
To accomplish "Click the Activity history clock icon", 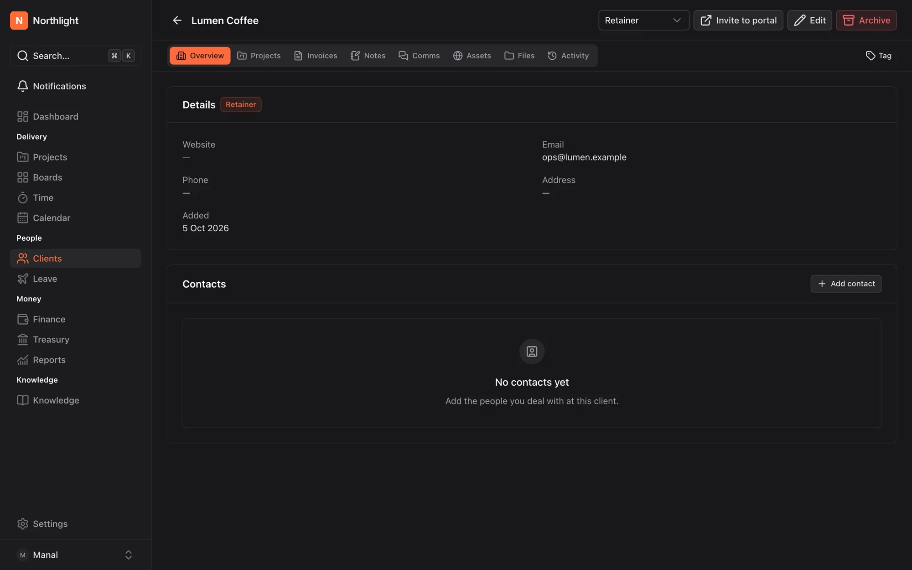I will 552,56.
